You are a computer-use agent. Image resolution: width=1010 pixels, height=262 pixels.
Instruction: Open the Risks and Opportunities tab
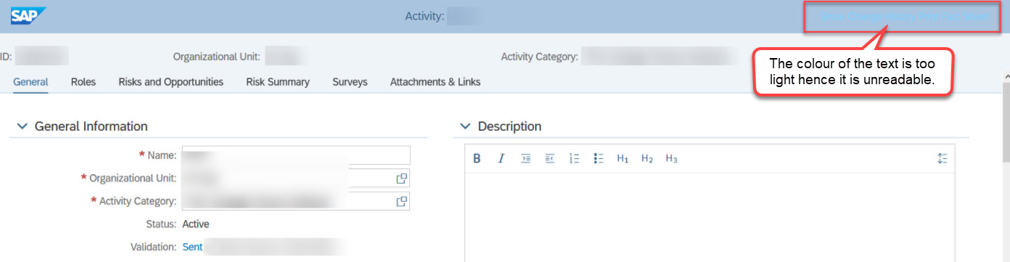[x=171, y=82]
